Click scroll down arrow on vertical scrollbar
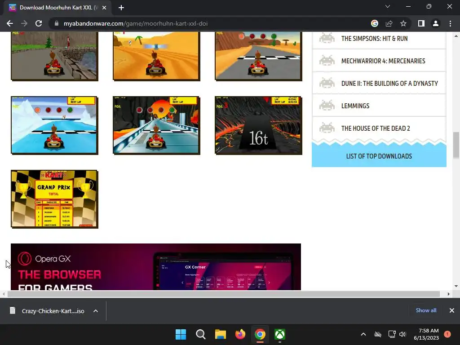This screenshot has height=345, width=460. pyautogui.click(x=456, y=286)
